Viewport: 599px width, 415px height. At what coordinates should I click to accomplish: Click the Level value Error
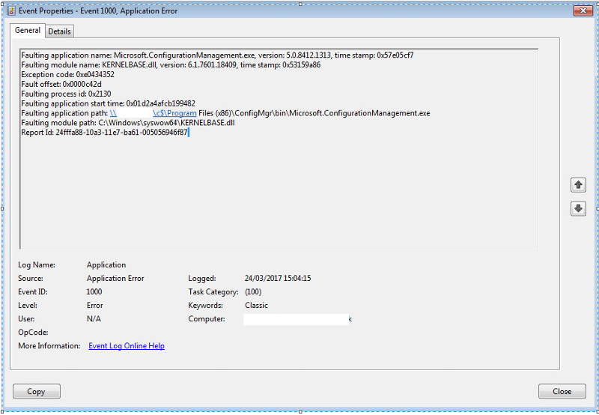pos(95,306)
